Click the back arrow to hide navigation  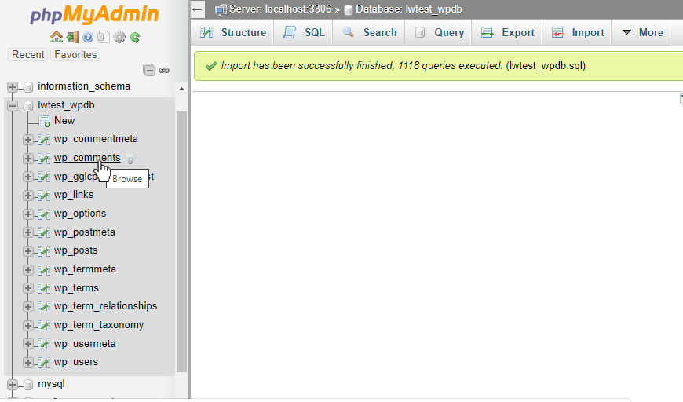click(198, 9)
